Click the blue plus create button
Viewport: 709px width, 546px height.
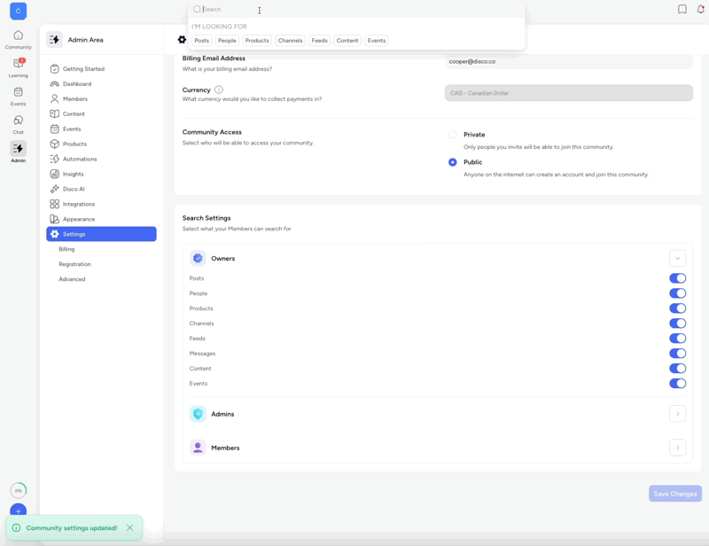(18, 511)
